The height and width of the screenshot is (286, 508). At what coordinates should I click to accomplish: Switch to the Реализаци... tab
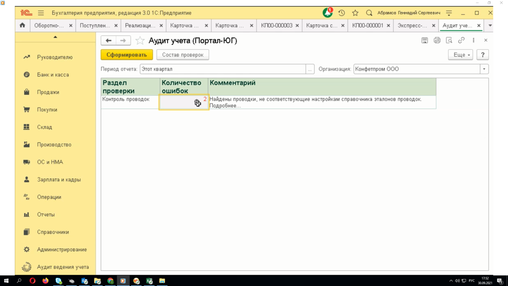pyautogui.click(x=140, y=25)
